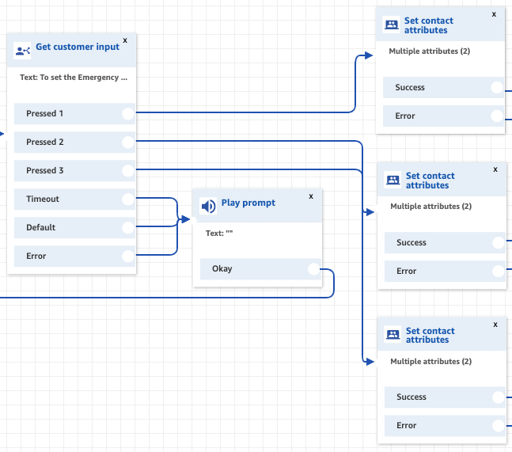
Task: Click Error connector on middle Set contact attributes
Action: coord(497,271)
